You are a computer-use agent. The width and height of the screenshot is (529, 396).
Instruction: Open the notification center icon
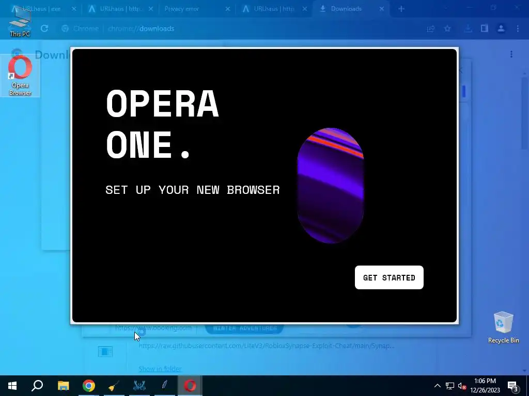point(512,386)
